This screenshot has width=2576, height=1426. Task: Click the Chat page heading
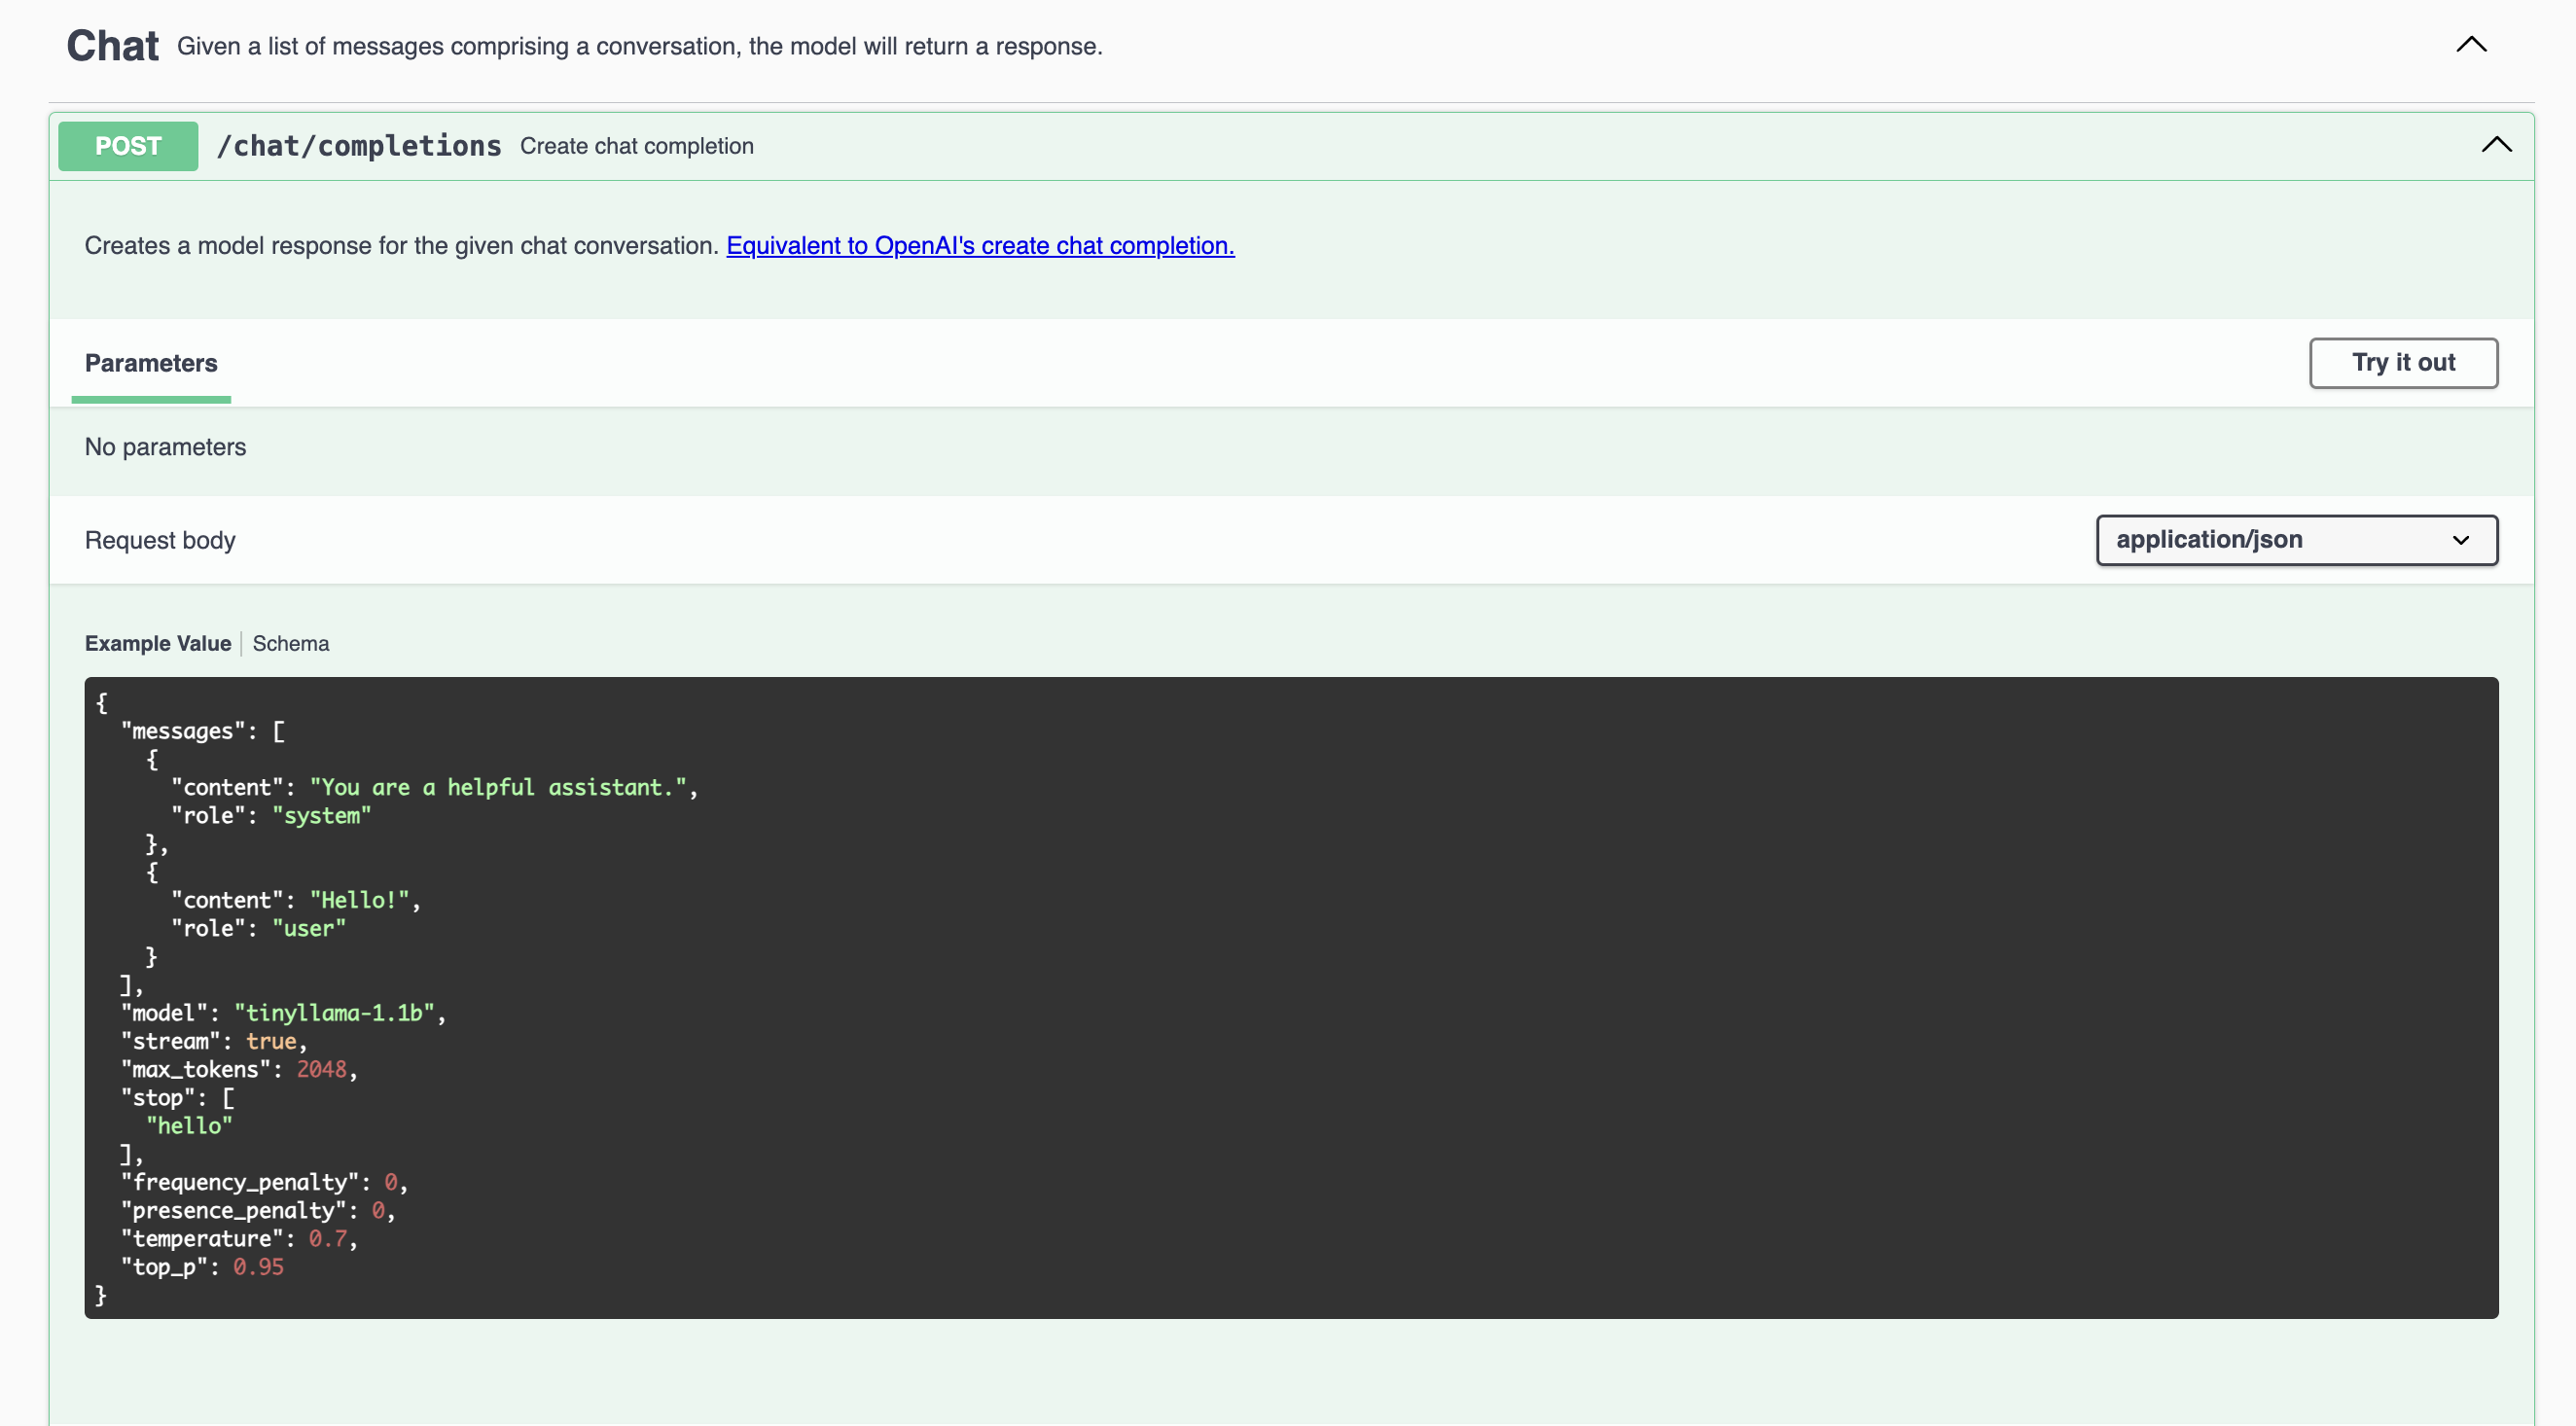(112, 44)
